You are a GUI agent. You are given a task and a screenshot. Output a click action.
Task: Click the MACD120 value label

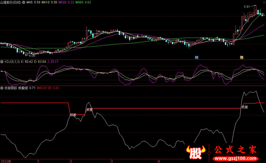[x=48, y=88]
